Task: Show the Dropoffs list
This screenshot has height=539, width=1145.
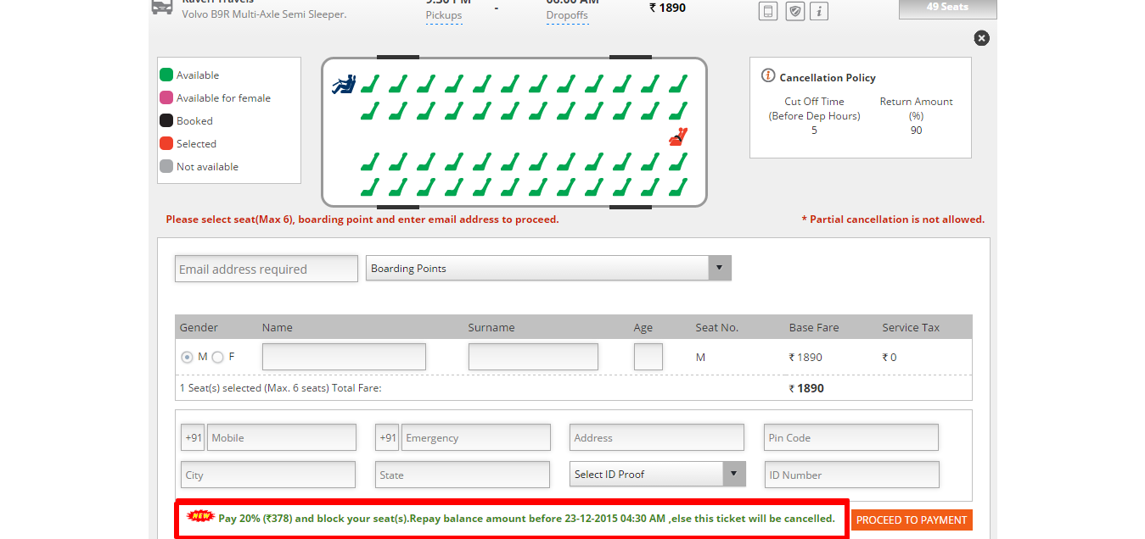Action: 566,15
